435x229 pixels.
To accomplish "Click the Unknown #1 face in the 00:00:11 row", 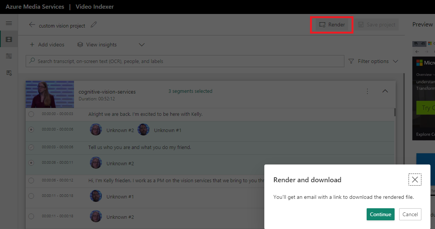I will [x=96, y=196].
